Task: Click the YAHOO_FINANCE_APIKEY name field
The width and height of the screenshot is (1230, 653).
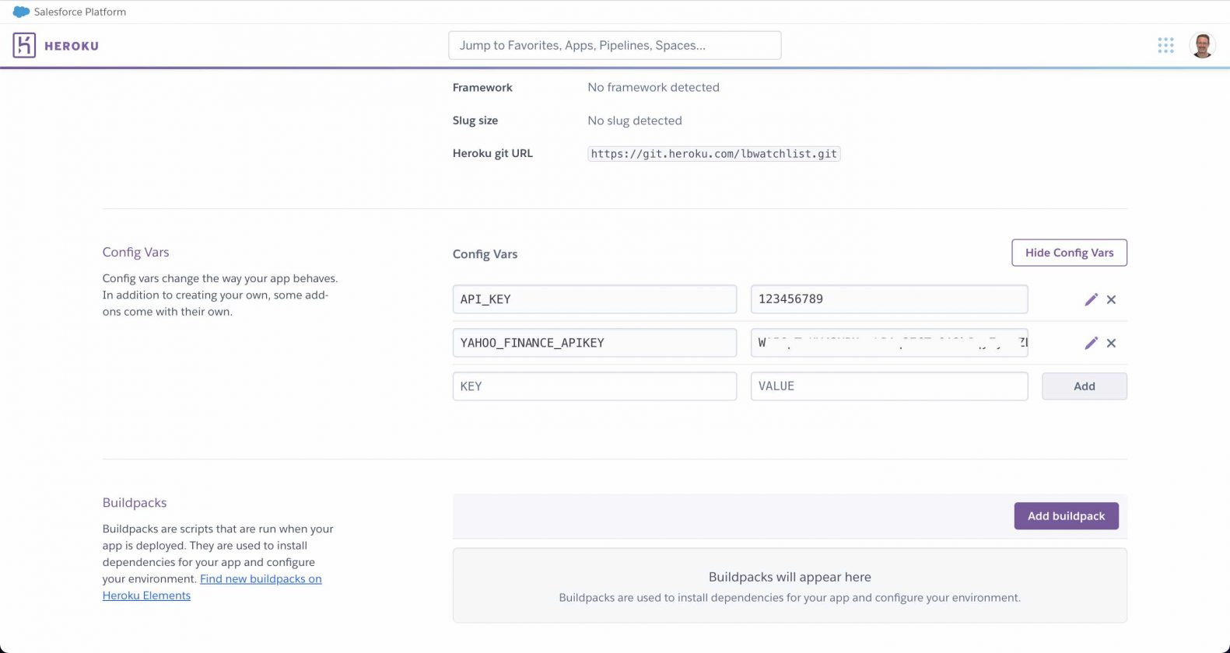Action: pyautogui.click(x=594, y=343)
